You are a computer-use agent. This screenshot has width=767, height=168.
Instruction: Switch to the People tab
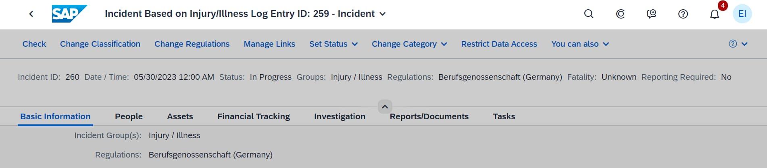tap(129, 116)
